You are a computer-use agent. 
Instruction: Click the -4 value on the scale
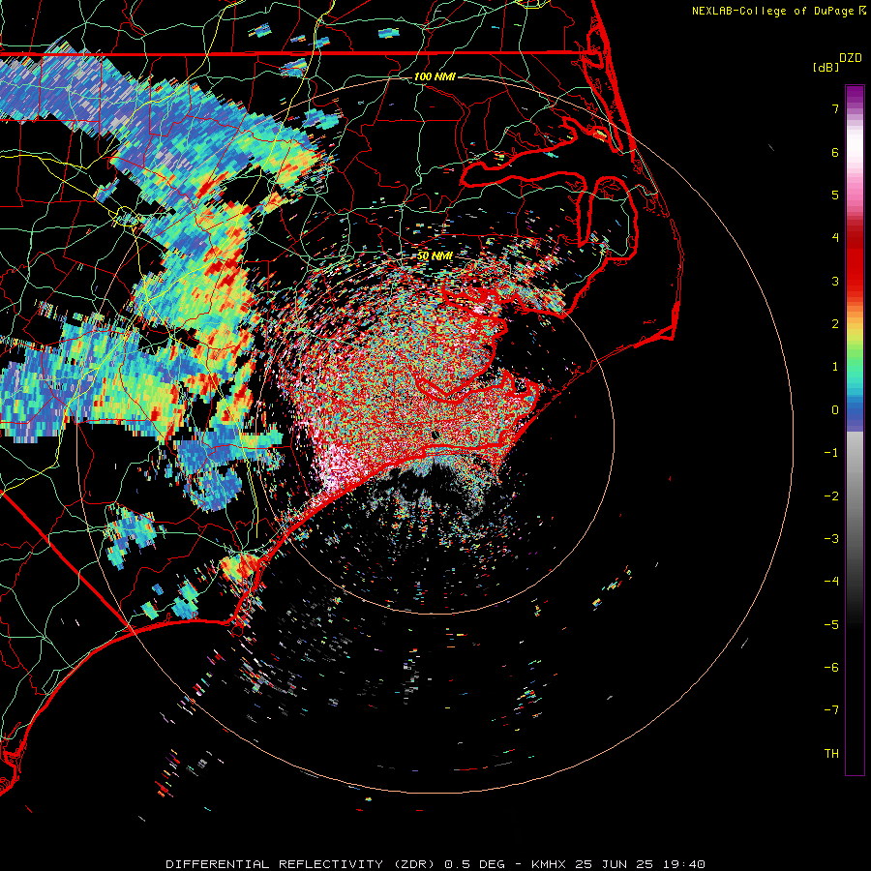[x=831, y=582]
